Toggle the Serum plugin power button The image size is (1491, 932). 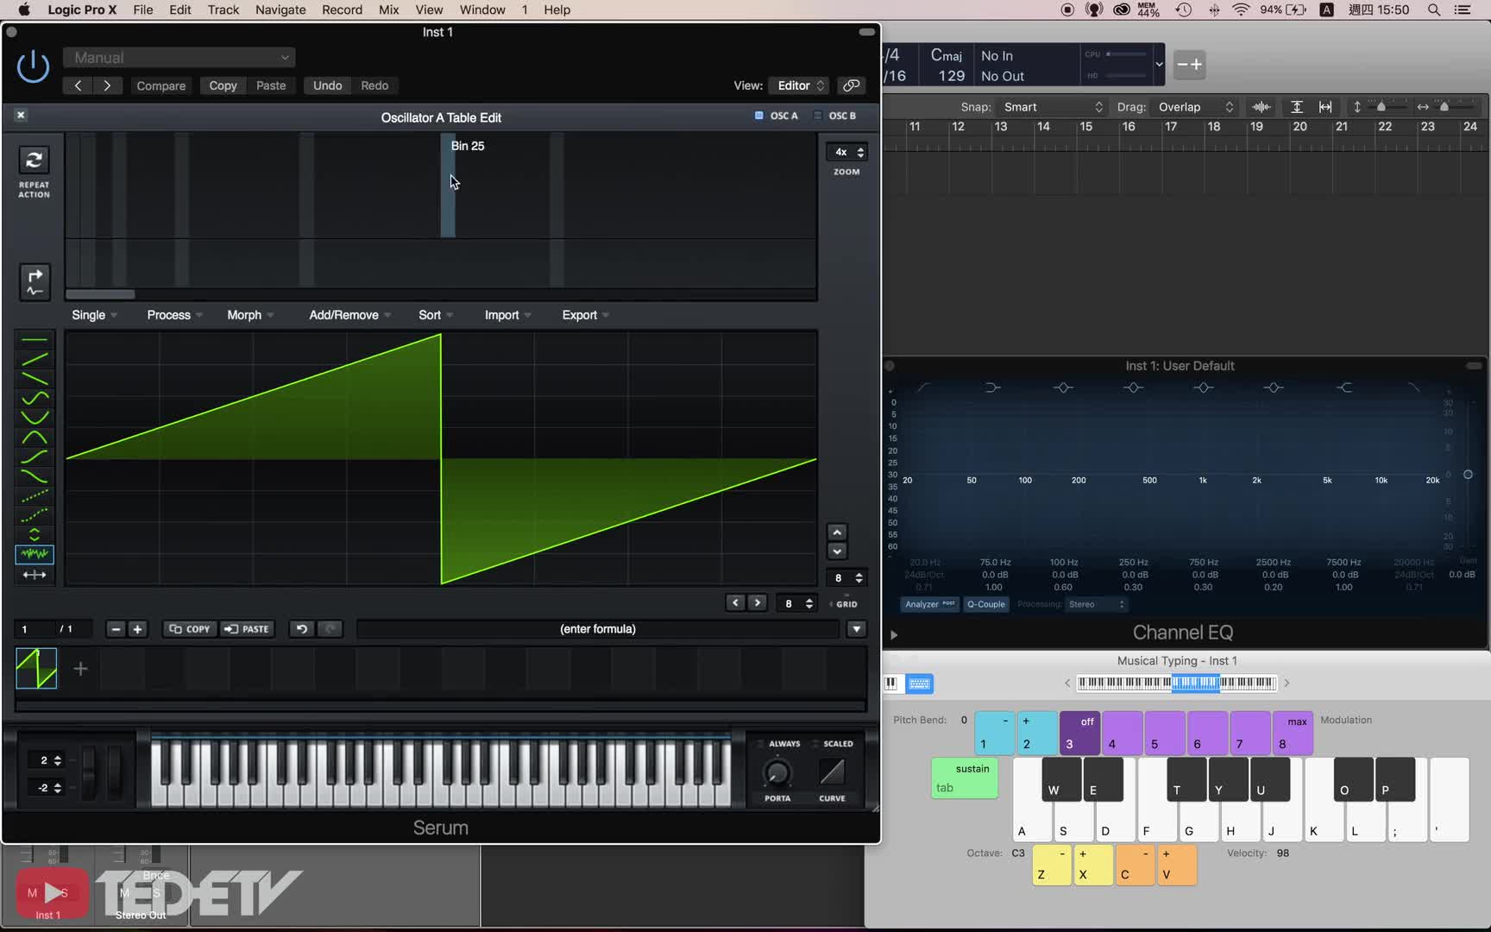(x=33, y=66)
